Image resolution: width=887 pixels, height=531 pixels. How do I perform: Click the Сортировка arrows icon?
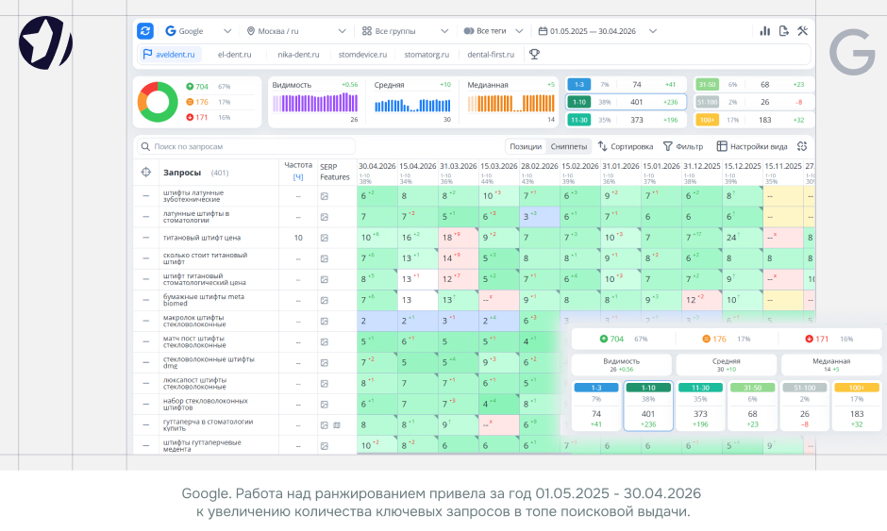(602, 146)
